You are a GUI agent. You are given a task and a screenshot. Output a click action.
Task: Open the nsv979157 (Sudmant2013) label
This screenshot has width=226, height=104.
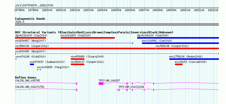[x=47, y=62]
